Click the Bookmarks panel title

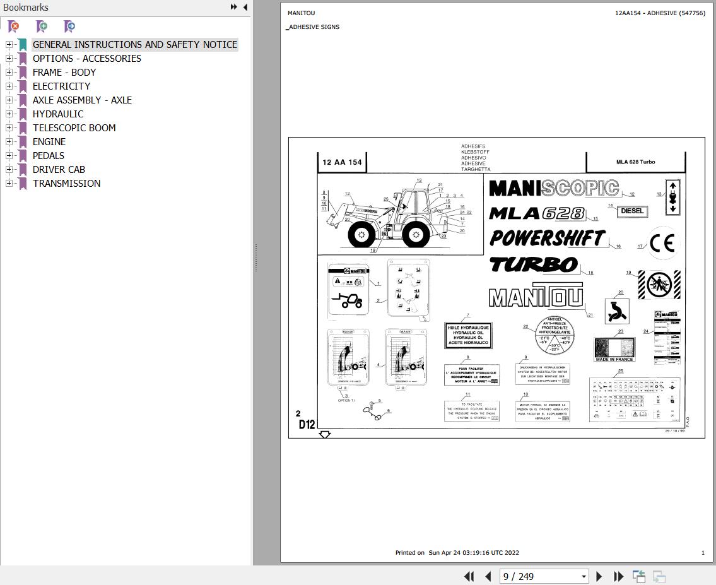tap(26, 7)
